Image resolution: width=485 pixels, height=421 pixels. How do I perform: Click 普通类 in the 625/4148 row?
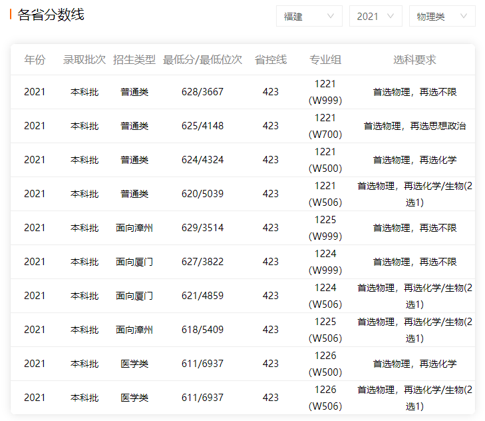pos(134,126)
